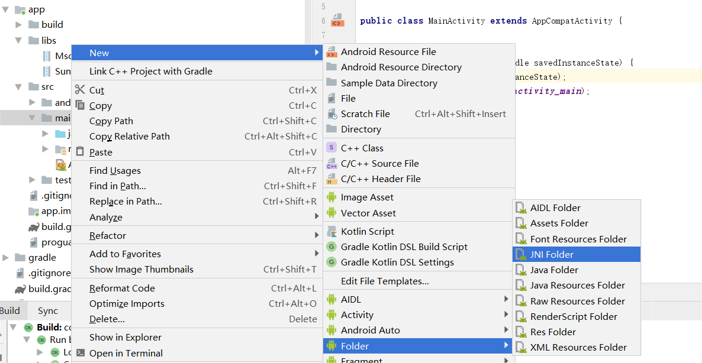The image size is (702, 363).
Task: Click the Cut scissors icon
Action: coord(80,90)
